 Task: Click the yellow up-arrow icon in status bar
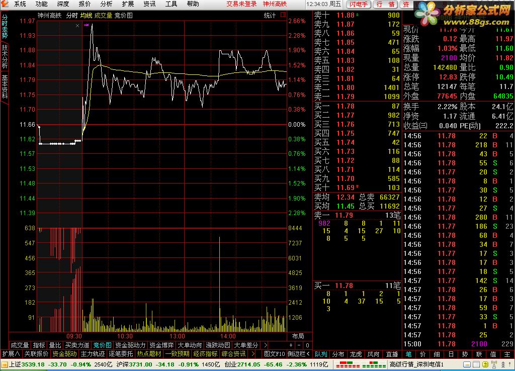click(485, 364)
